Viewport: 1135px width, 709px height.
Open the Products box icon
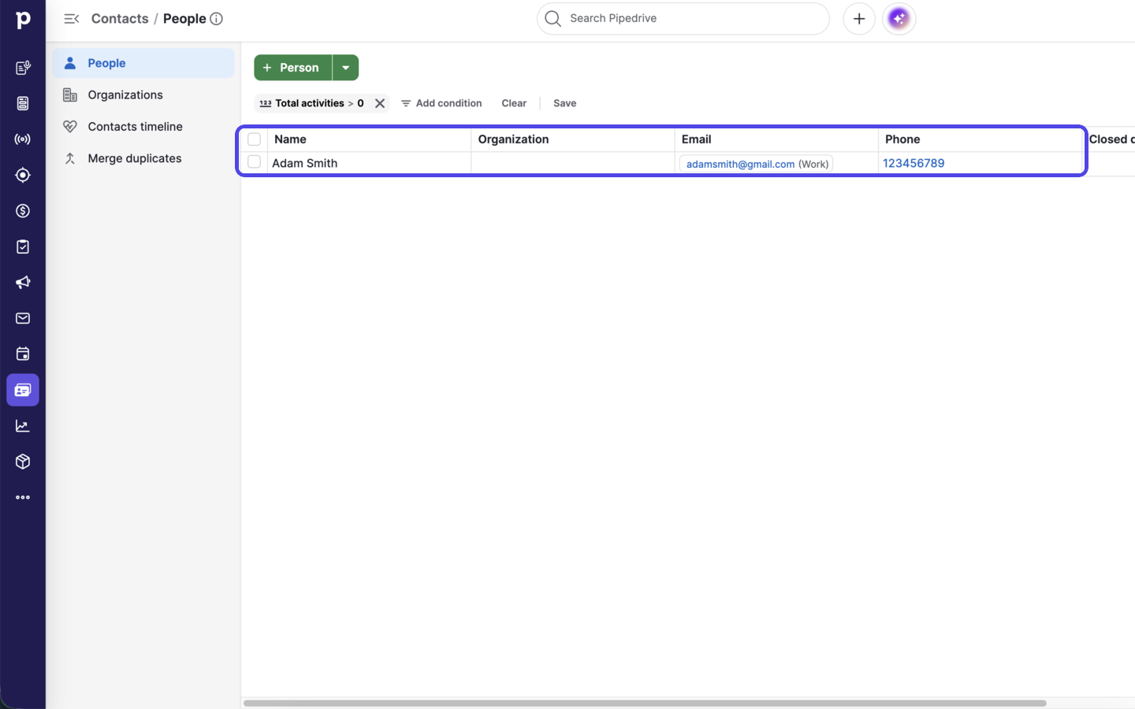(x=23, y=462)
